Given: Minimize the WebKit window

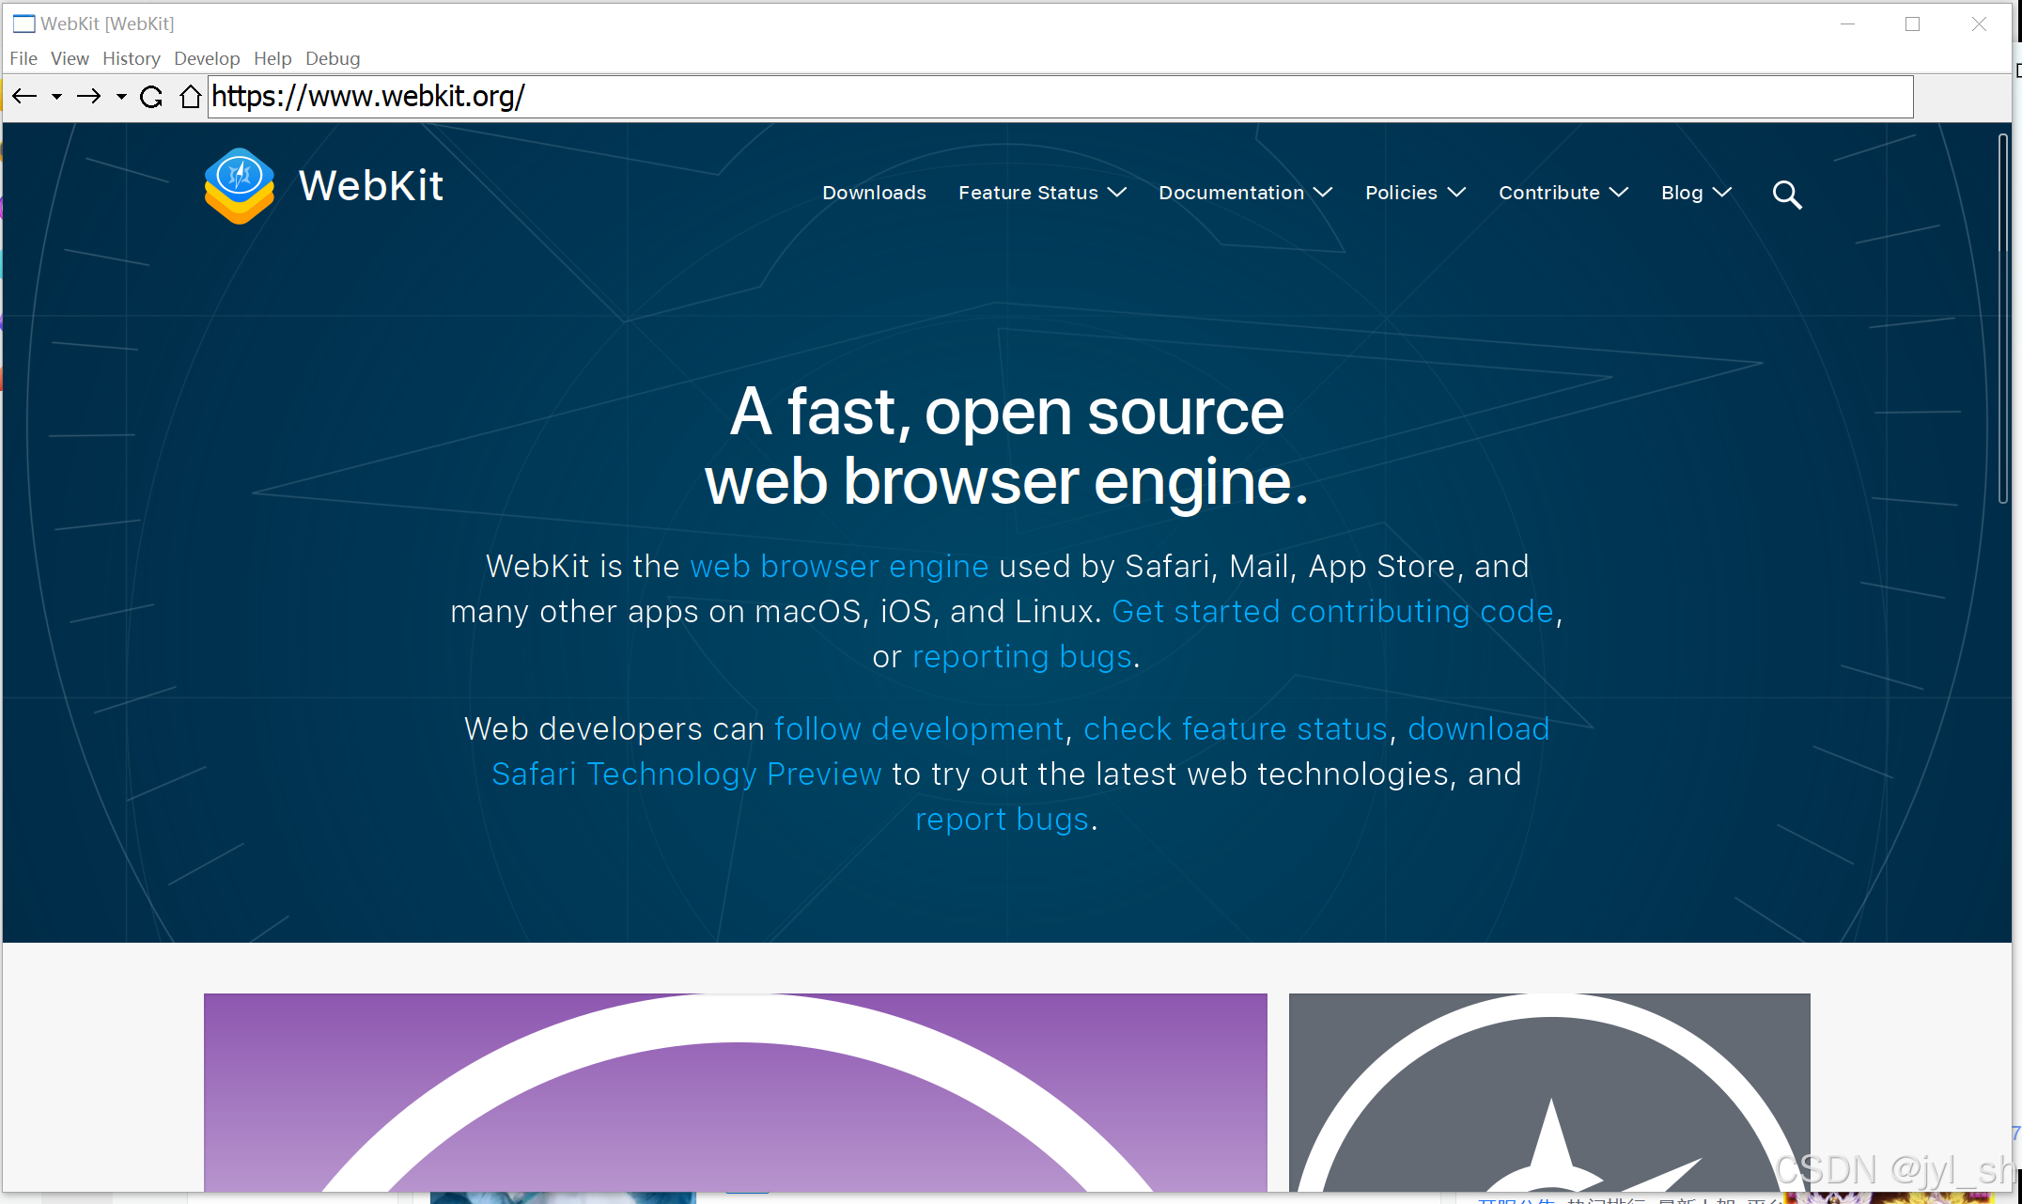Looking at the screenshot, I should click(1847, 24).
